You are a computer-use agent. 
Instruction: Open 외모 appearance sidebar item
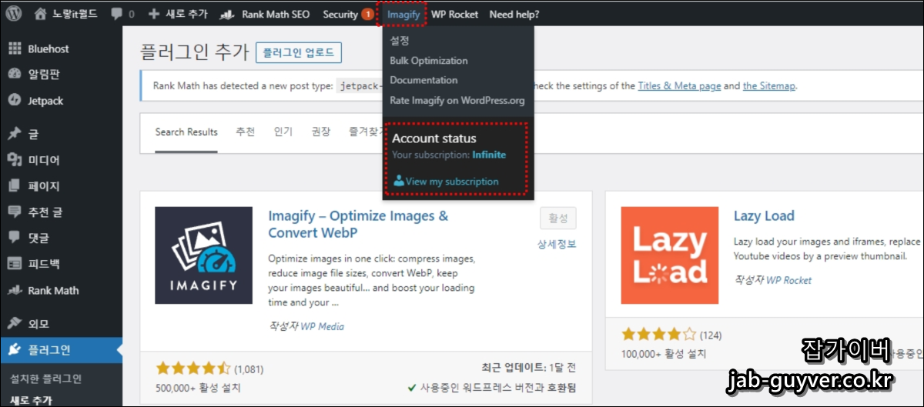(x=61, y=324)
